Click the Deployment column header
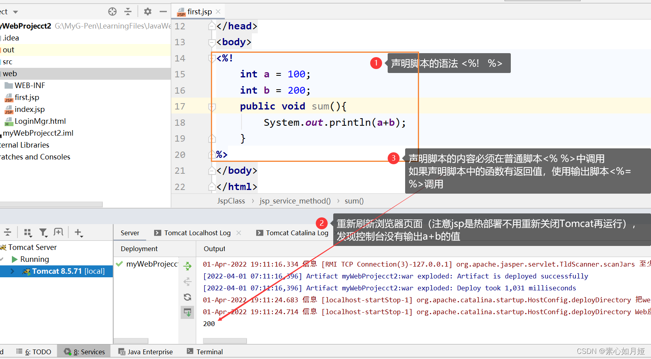 pyautogui.click(x=139, y=249)
